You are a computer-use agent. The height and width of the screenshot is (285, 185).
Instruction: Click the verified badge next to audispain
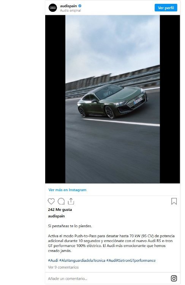(x=80, y=6)
